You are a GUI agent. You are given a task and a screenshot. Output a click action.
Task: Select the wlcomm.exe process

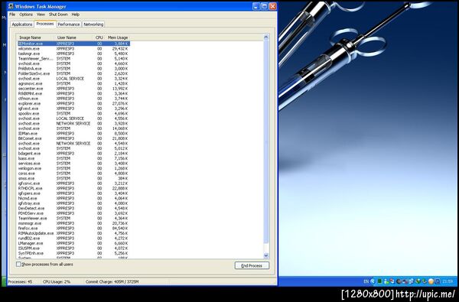coord(73,49)
